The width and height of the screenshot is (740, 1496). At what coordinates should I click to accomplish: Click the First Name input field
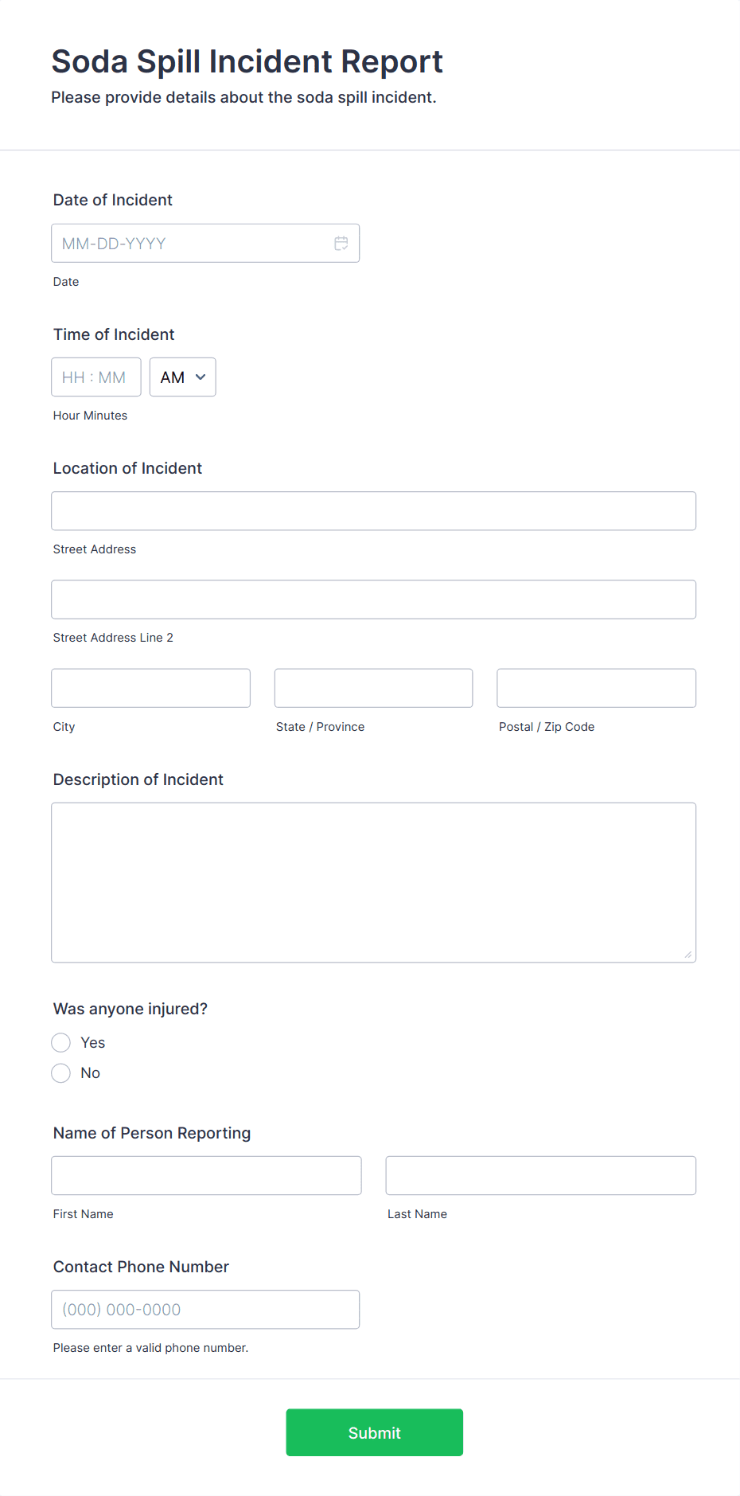[205, 1174]
